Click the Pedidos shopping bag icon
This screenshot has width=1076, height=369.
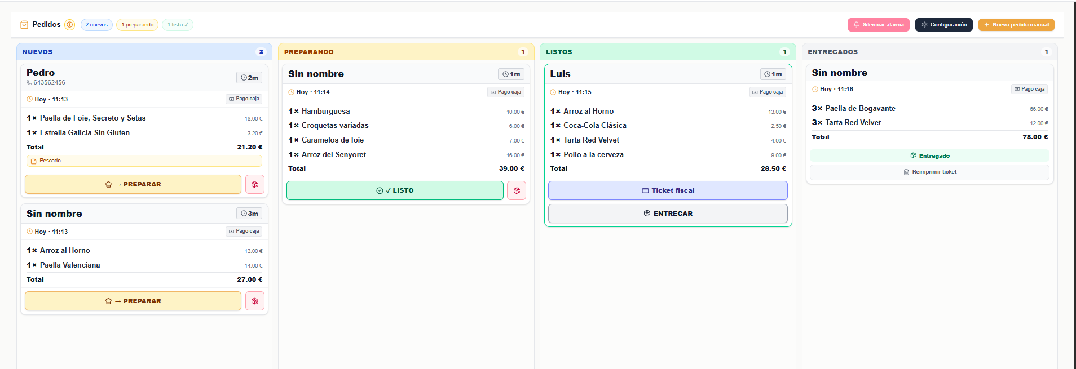pos(24,25)
